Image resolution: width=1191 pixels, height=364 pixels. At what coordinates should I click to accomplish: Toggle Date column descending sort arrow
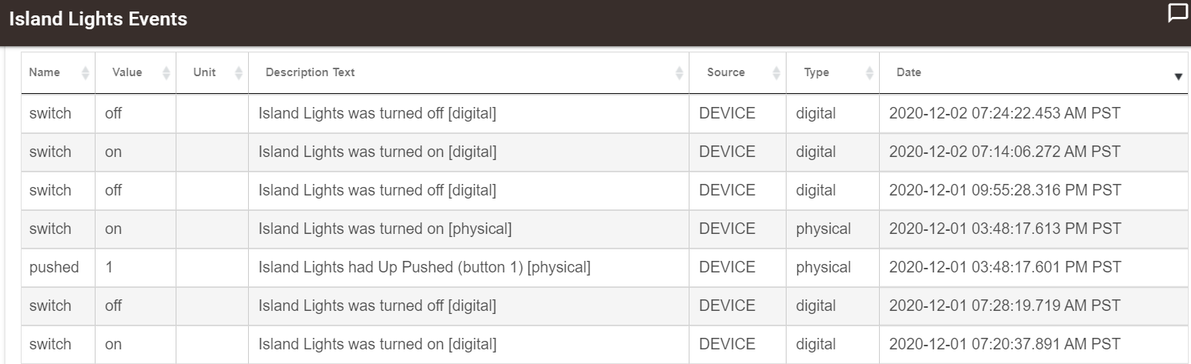coord(1178,77)
